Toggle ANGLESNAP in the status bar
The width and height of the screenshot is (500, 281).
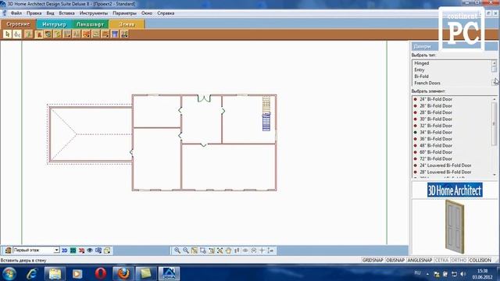[x=420, y=260]
